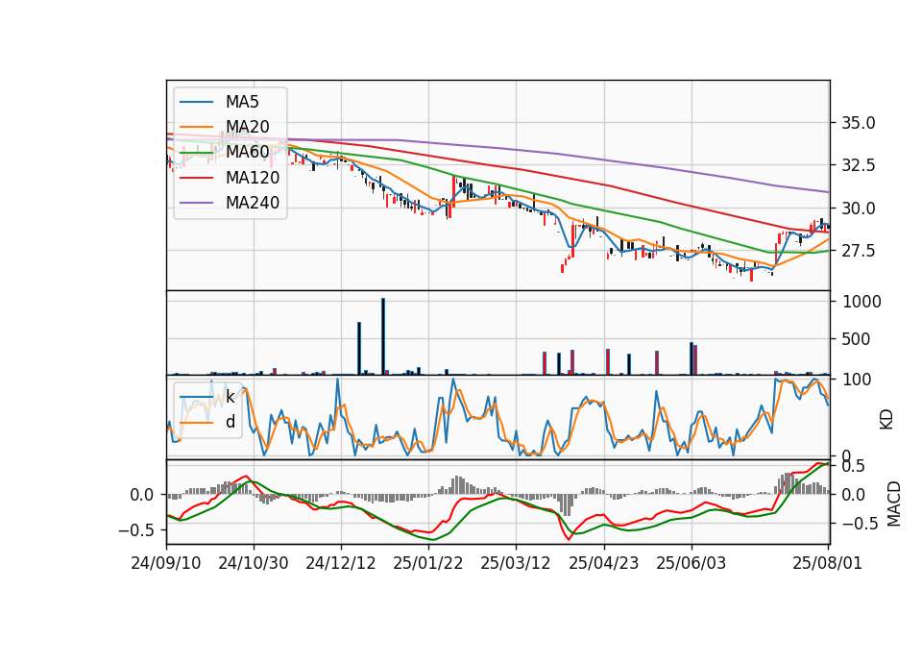
Task: Click the orange MA20 legend line sample
Action: (196, 127)
